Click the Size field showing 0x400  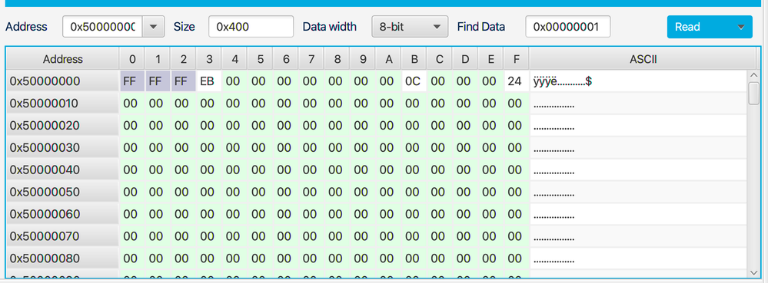tap(251, 27)
